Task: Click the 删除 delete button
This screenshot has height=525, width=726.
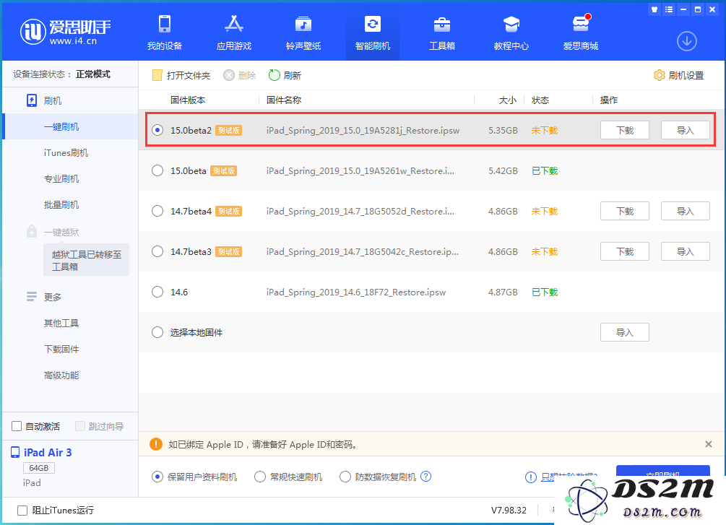Action: [239, 75]
